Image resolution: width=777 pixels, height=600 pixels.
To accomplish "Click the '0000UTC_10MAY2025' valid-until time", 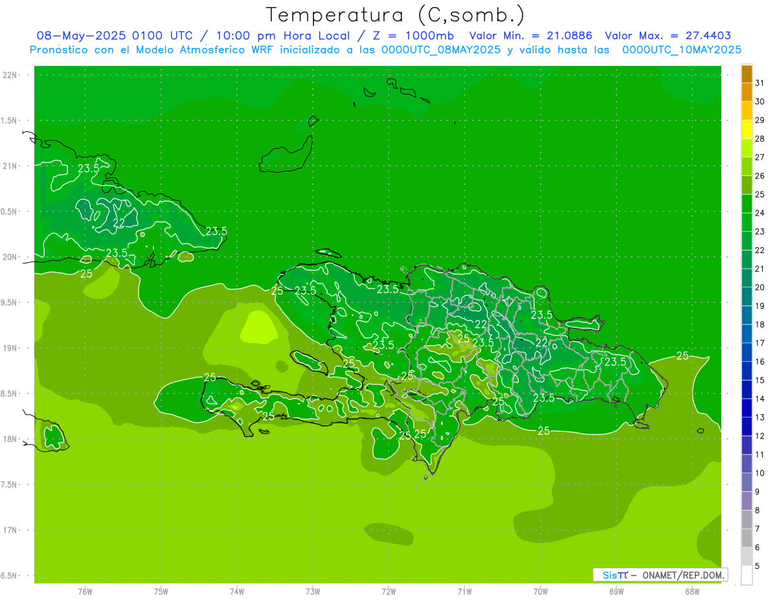I will 682,50.
